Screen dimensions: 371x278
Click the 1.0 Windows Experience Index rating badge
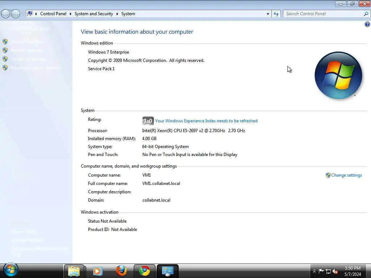[x=148, y=121]
